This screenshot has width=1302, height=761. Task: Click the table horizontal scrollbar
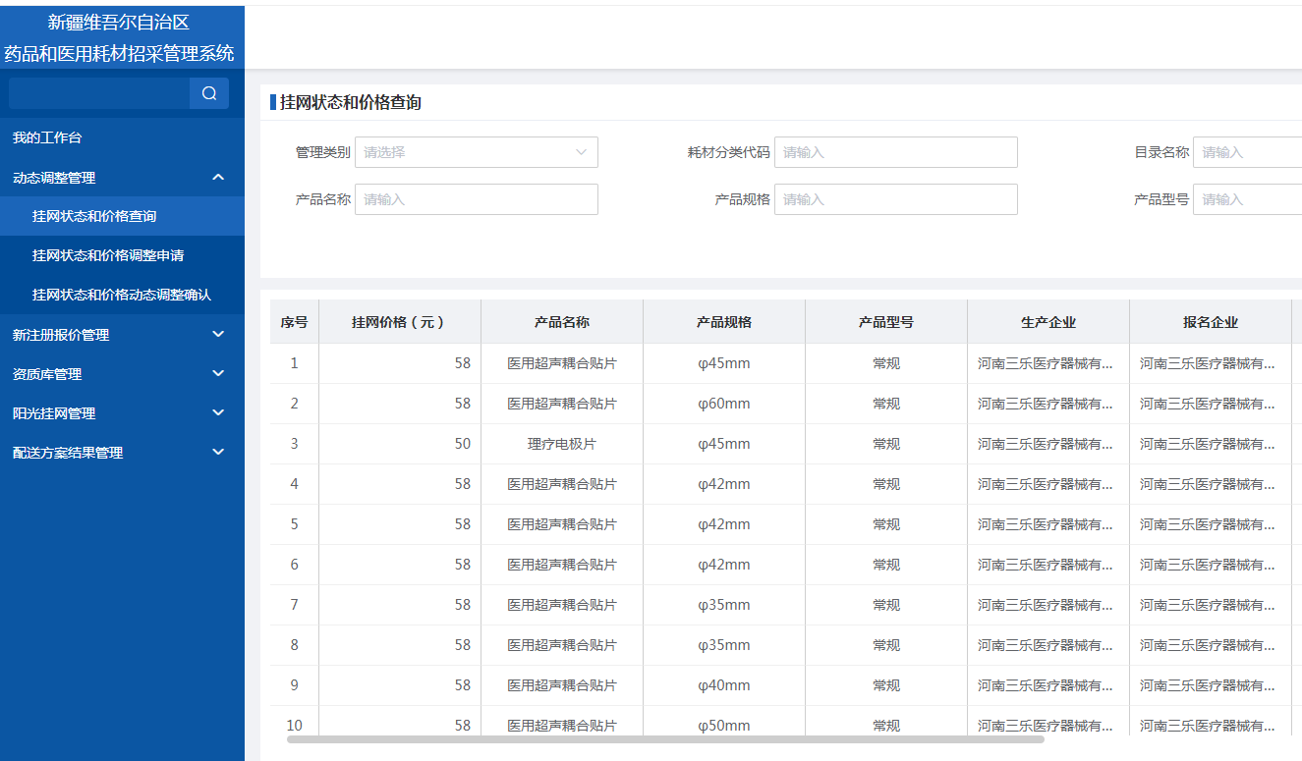665,739
